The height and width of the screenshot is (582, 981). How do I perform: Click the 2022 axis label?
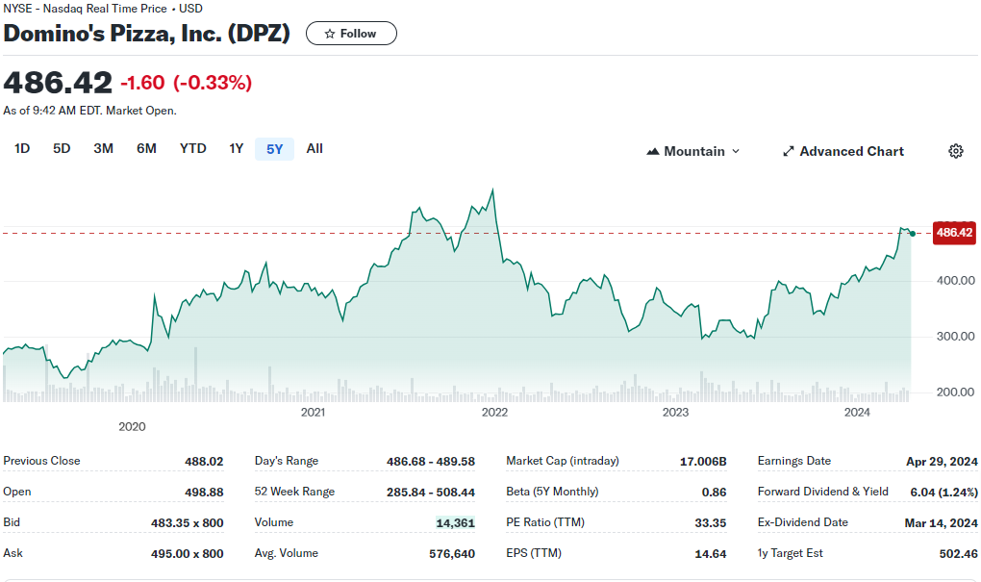click(x=494, y=413)
